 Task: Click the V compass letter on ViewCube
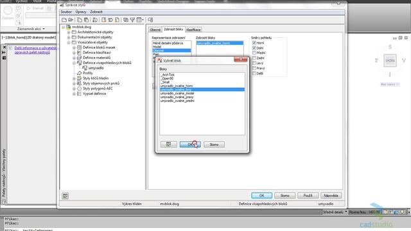[404, 60]
